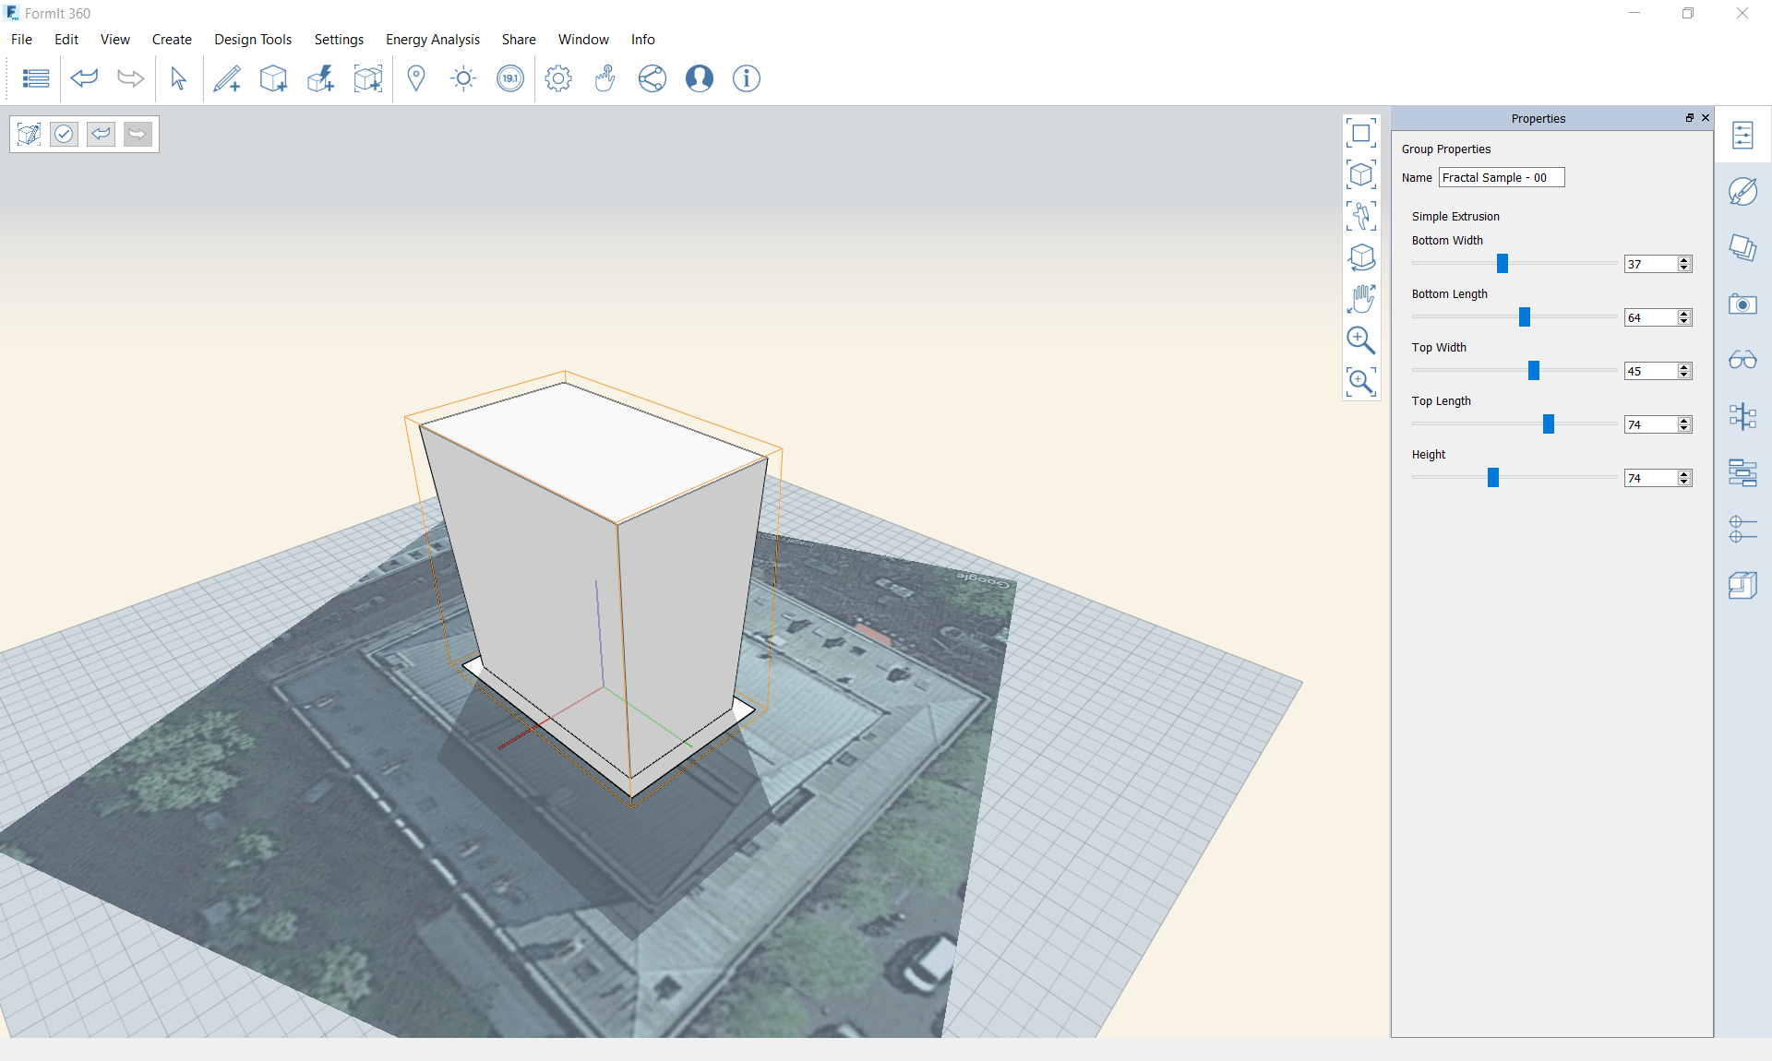Increase the Top Length stepper value

coord(1684,421)
